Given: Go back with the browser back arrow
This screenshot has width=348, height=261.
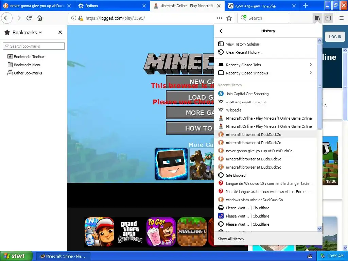Looking at the screenshot, I should 7,18.
